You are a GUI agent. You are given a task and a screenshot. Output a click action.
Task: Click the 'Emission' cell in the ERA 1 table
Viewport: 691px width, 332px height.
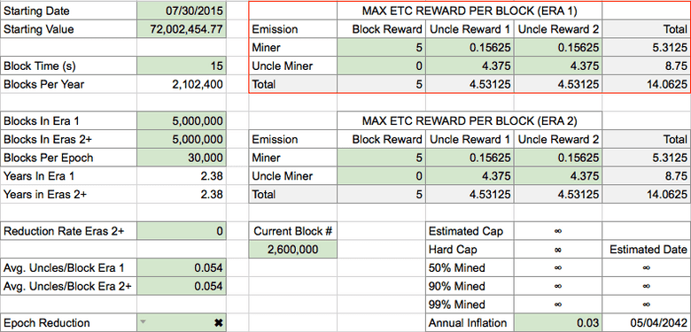point(292,29)
